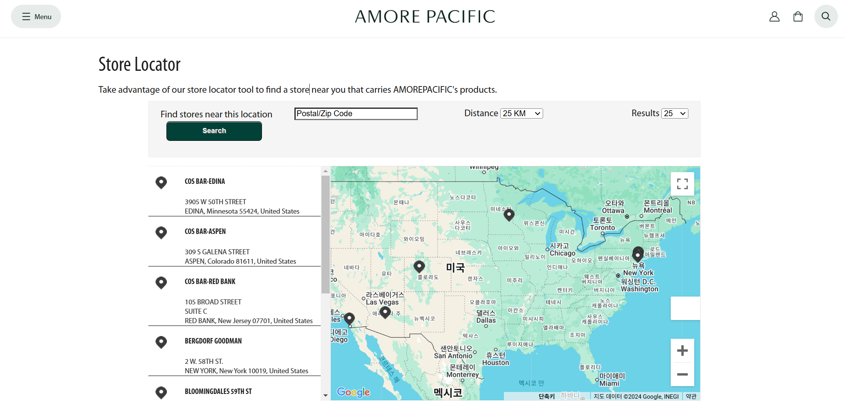
Task: Toggle the map fullscreen view button
Action: pyautogui.click(x=682, y=184)
